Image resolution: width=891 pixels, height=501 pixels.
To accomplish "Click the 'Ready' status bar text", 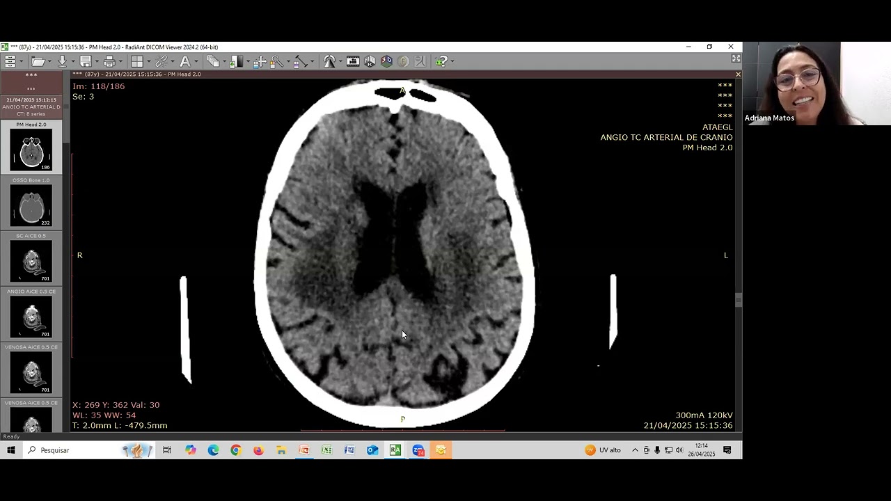I will [x=12, y=436].
